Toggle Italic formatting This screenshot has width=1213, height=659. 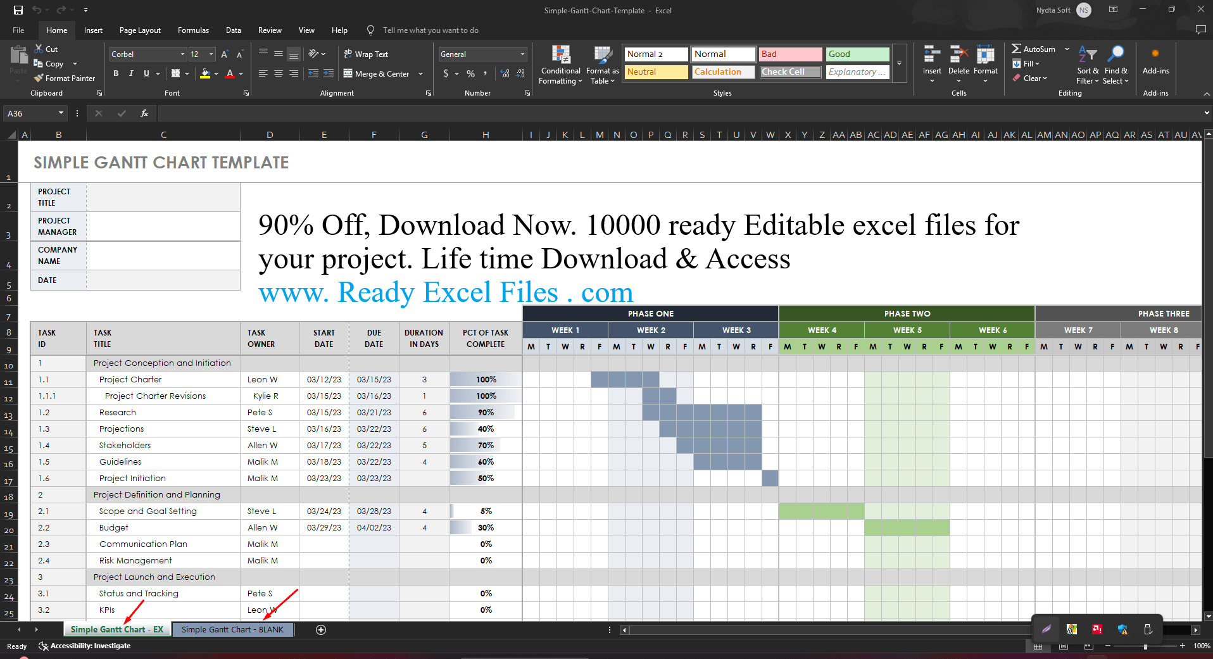[x=131, y=73]
